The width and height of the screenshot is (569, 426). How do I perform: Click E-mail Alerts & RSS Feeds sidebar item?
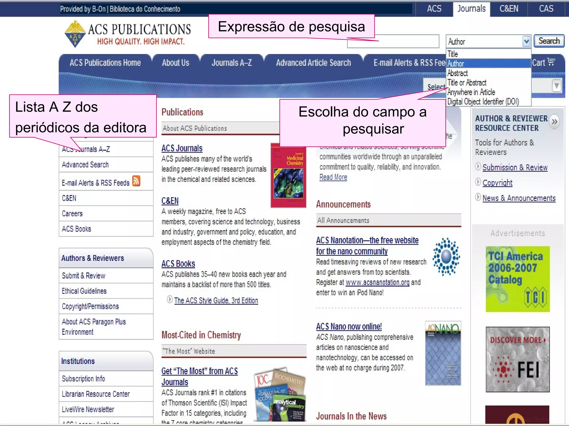(x=106, y=182)
